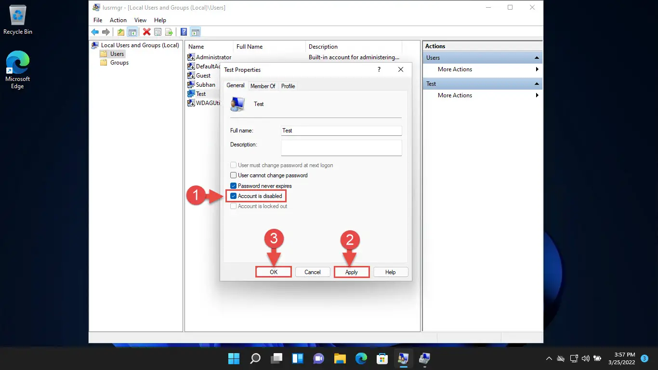Select Local Users and Groups root node
658x370 pixels.
(135, 45)
